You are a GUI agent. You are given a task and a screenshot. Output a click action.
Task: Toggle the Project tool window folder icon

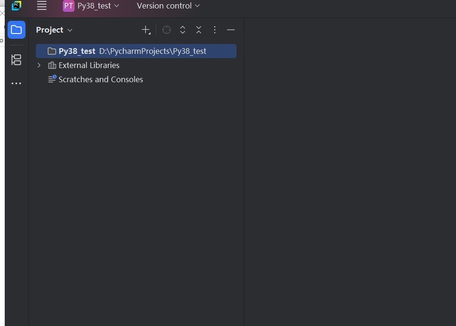point(17,30)
